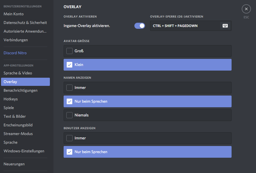Open Windows-Einstellungen settings

pyautogui.click(x=25, y=151)
